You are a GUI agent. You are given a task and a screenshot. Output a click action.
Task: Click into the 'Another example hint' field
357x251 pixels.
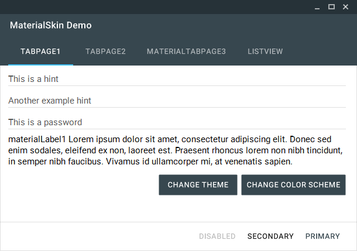tap(177, 101)
